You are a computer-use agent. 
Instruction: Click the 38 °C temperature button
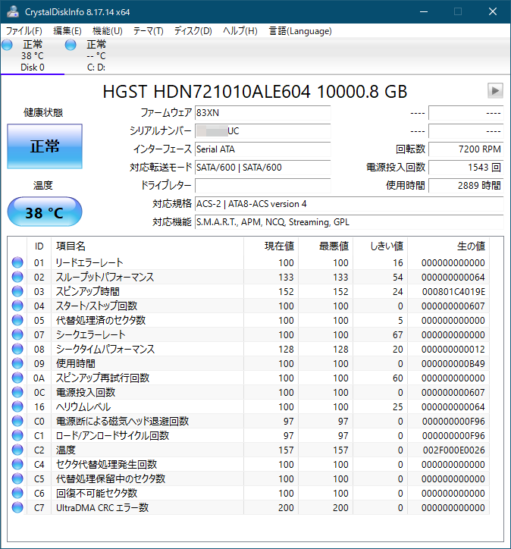45,212
